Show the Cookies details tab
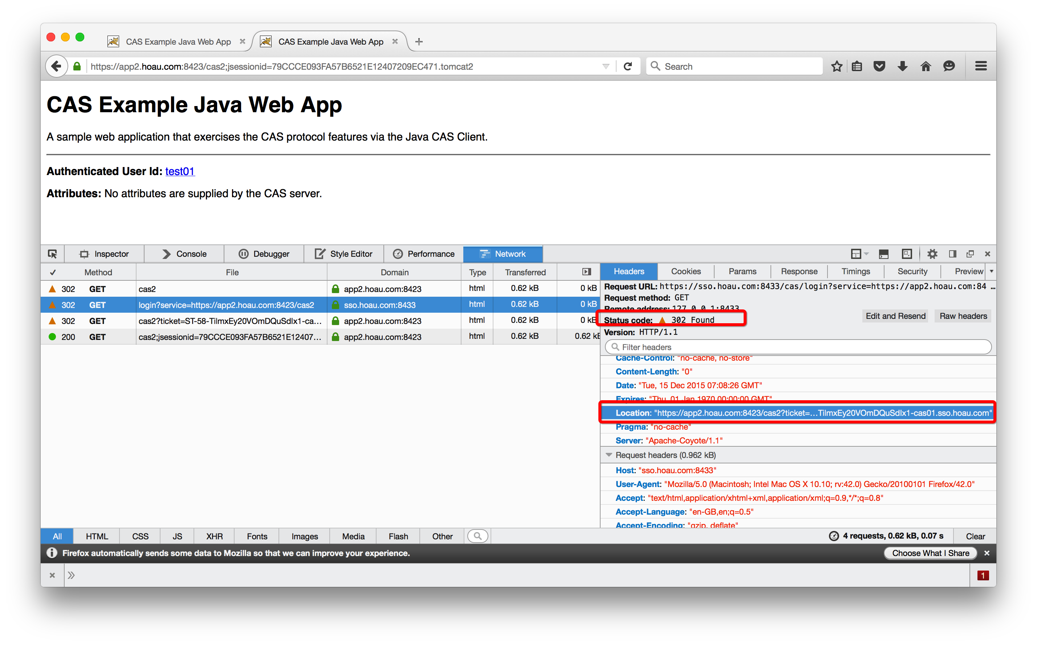The image size is (1037, 645). click(x=686, y=271)
